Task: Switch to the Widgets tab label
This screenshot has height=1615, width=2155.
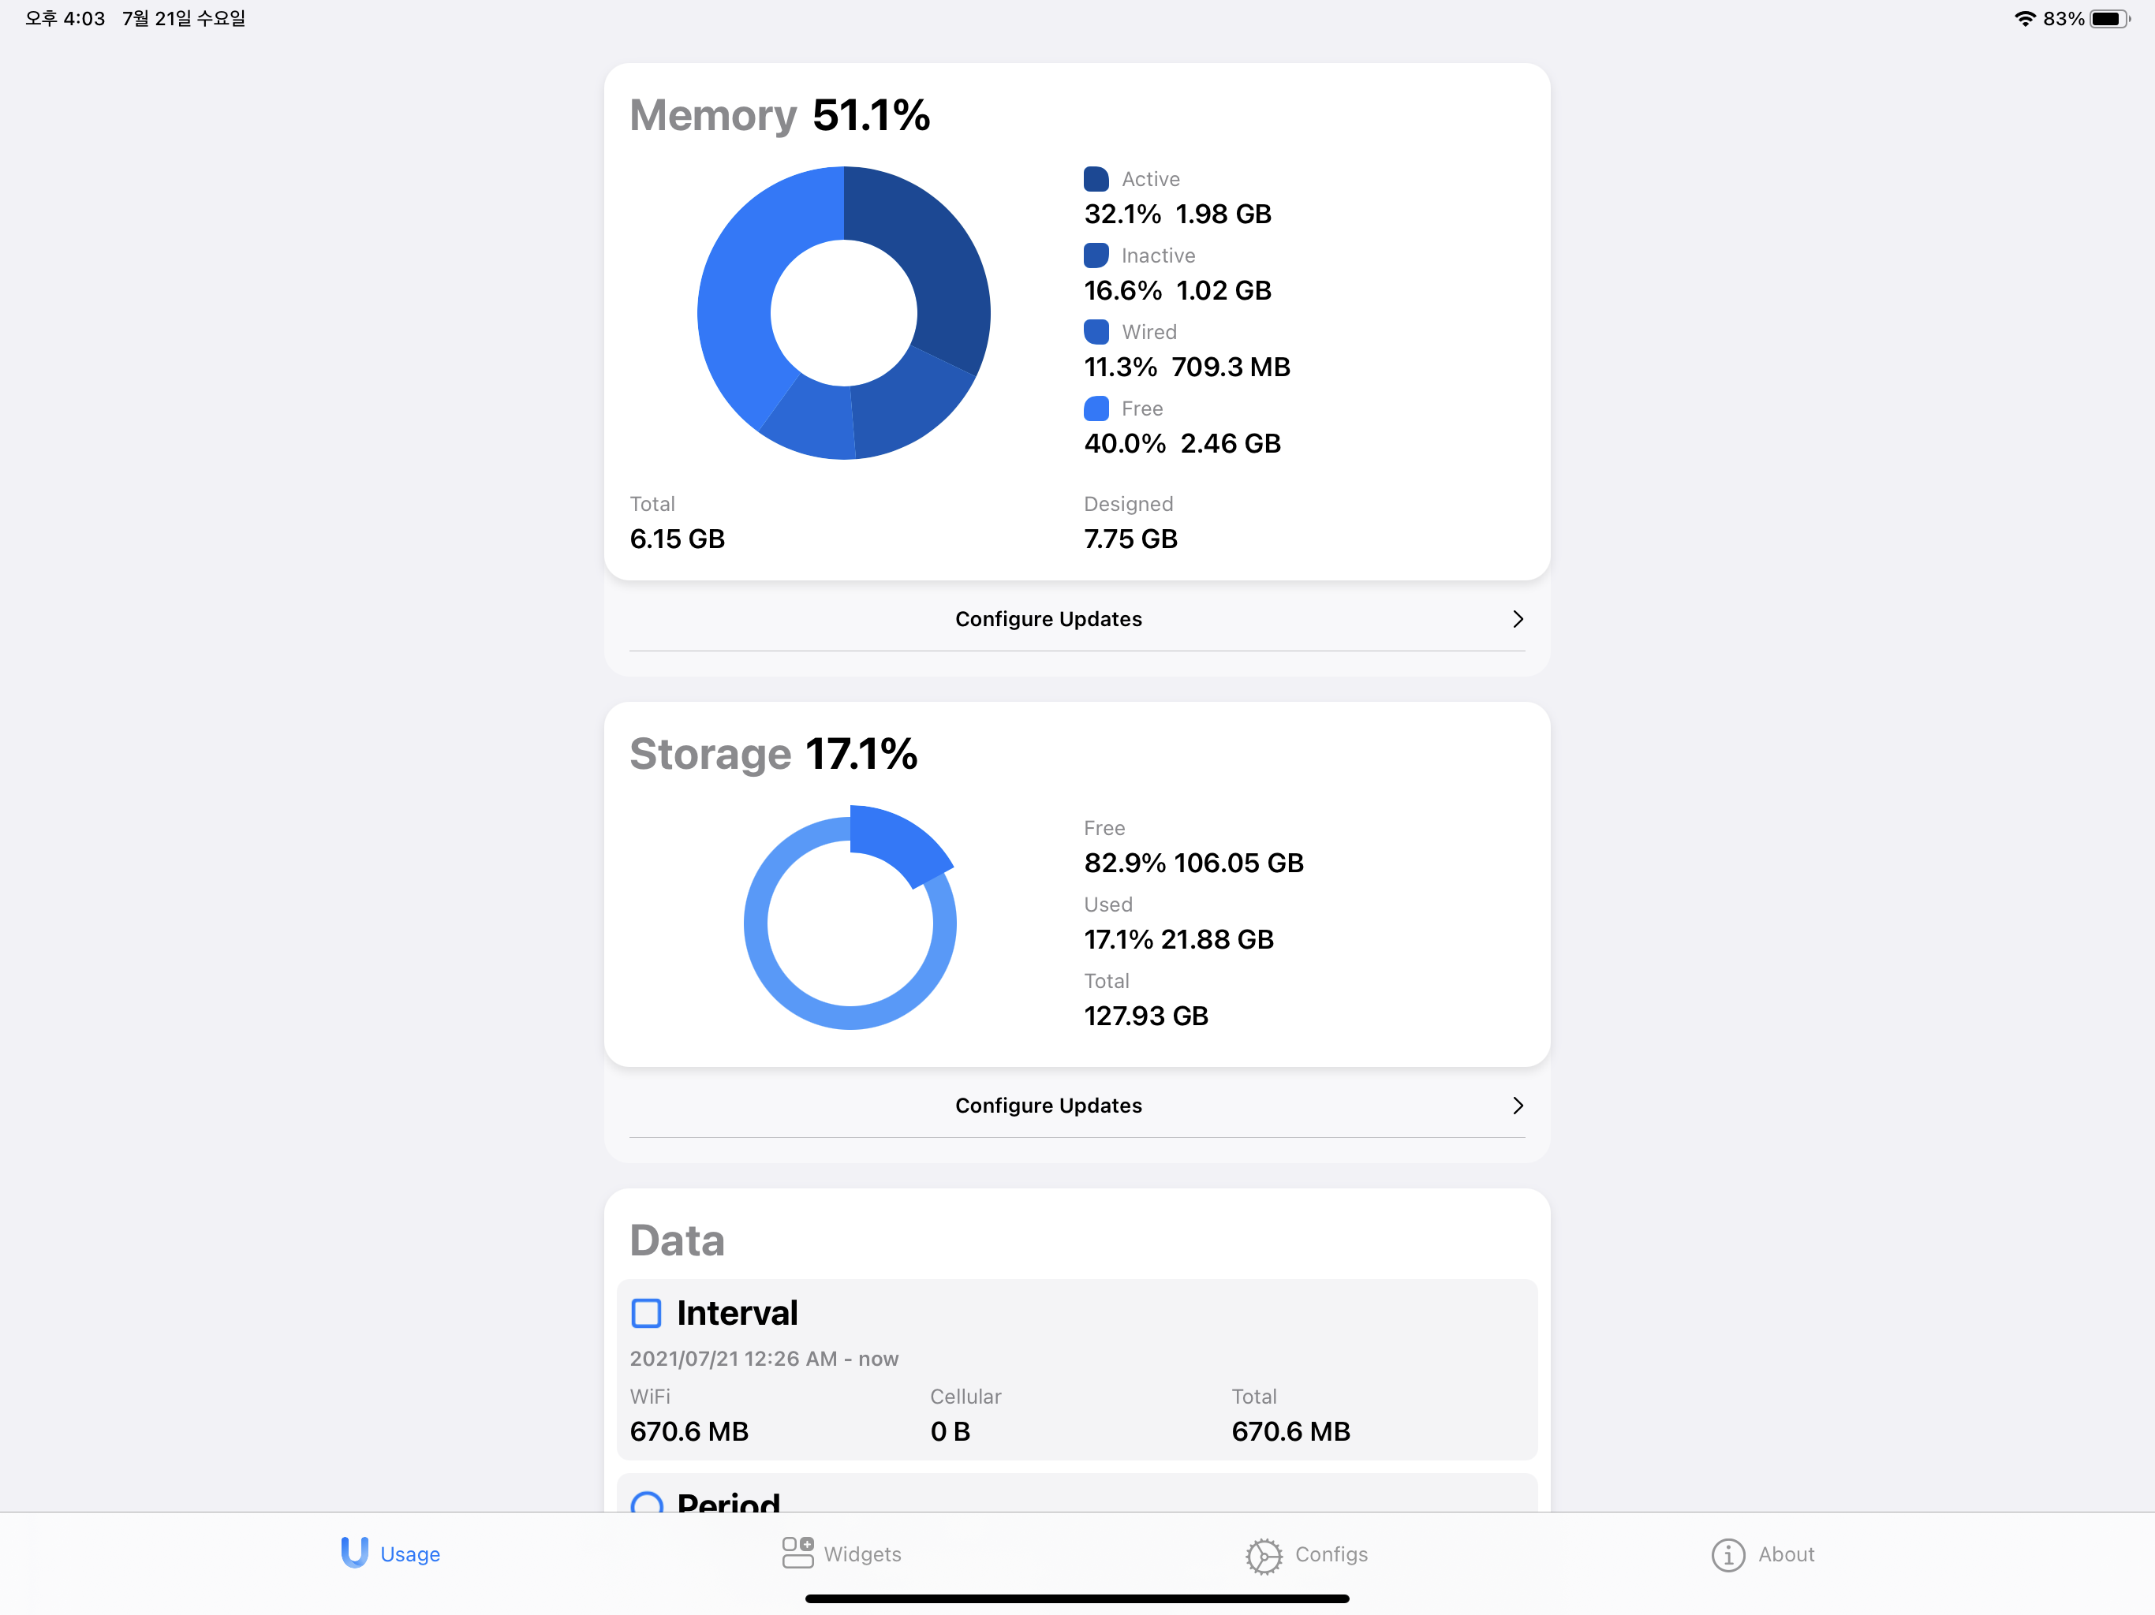Action: tap(862, 1554)
